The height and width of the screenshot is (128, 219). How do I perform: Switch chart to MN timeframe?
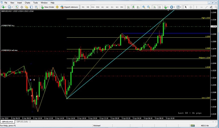tap(122, 7)
